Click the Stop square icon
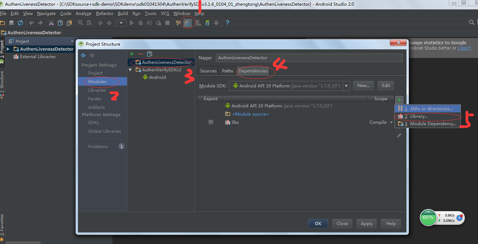This screenshot has width=478, height=244. tap(167, 23)
